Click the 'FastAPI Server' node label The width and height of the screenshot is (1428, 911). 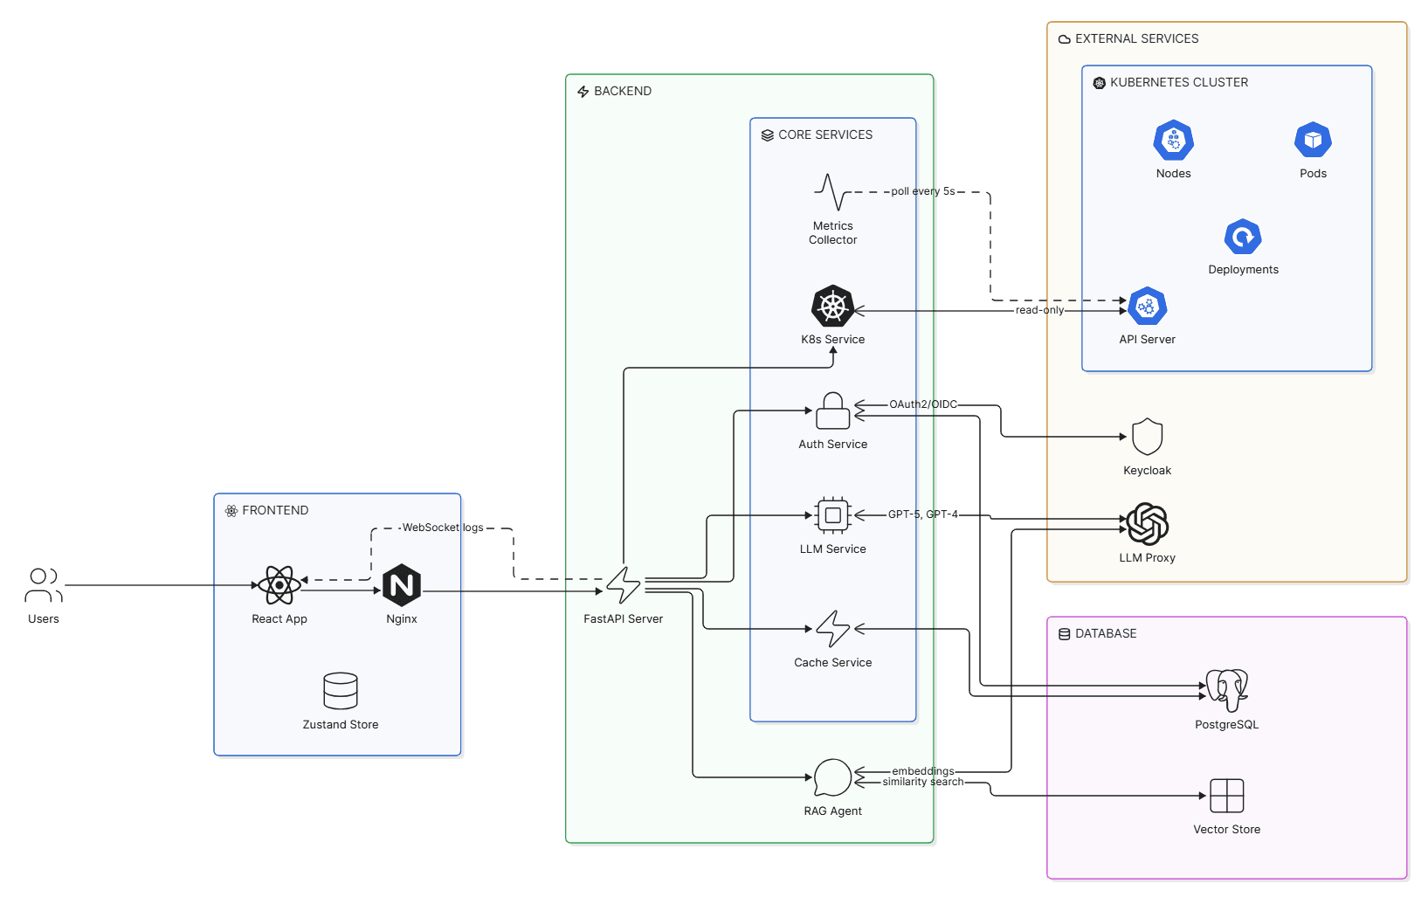(x=624, y=619)
